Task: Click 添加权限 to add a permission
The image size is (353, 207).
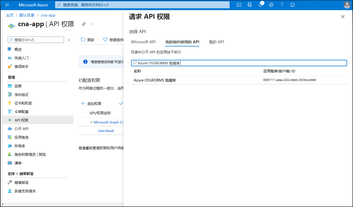Action: coord(91,104)
